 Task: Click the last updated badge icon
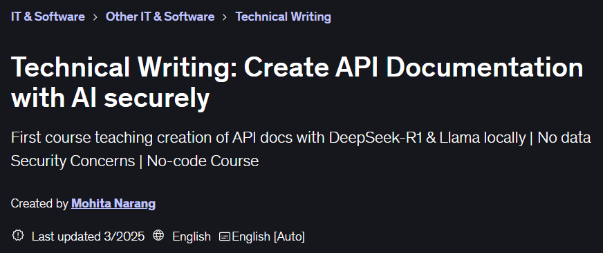pos(18,235)
